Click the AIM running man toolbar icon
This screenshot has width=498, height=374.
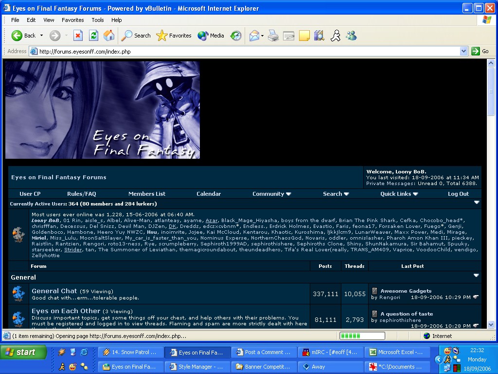[336, 36]
